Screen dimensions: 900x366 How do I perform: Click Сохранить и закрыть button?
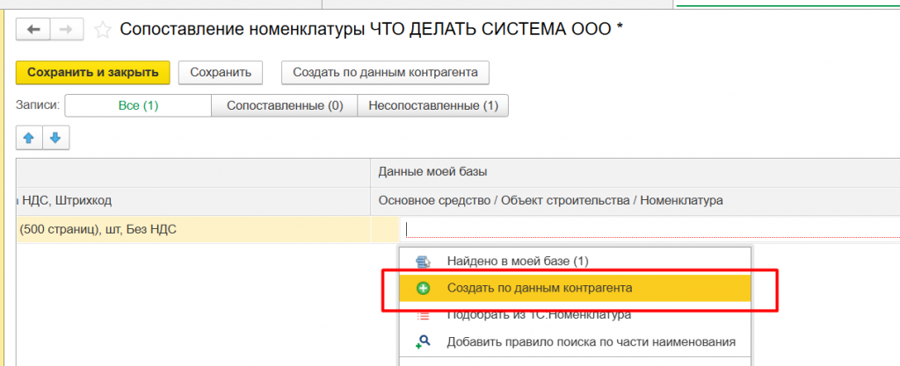point(93,73)
